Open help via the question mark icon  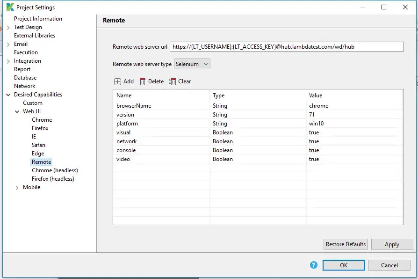tap(313, 265)
